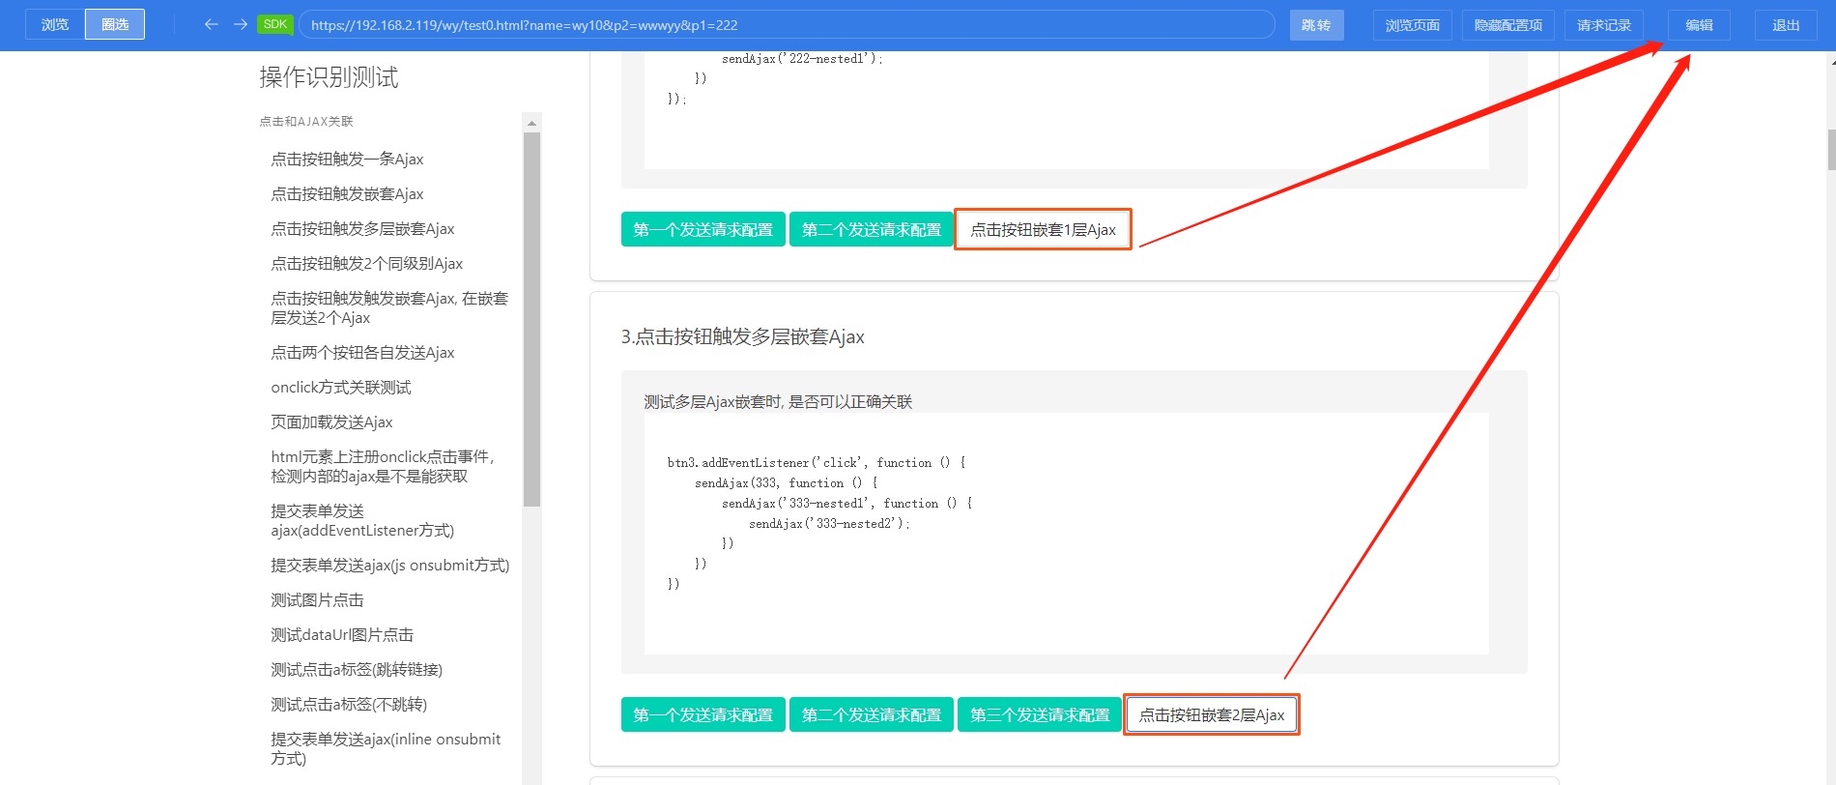Open sidebar item 测试点击a标签(不跳转)
Screen dimensions: 1836x785
[x=349, y=705]
